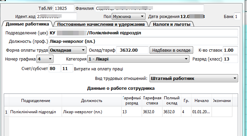Expand the Категория dropdown
This screenshot has width=247, height=136.
138,59
